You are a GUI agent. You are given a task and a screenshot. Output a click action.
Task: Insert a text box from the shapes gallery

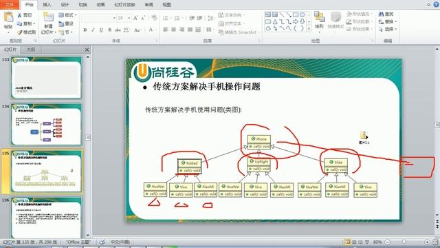click(x=268, y=14)
